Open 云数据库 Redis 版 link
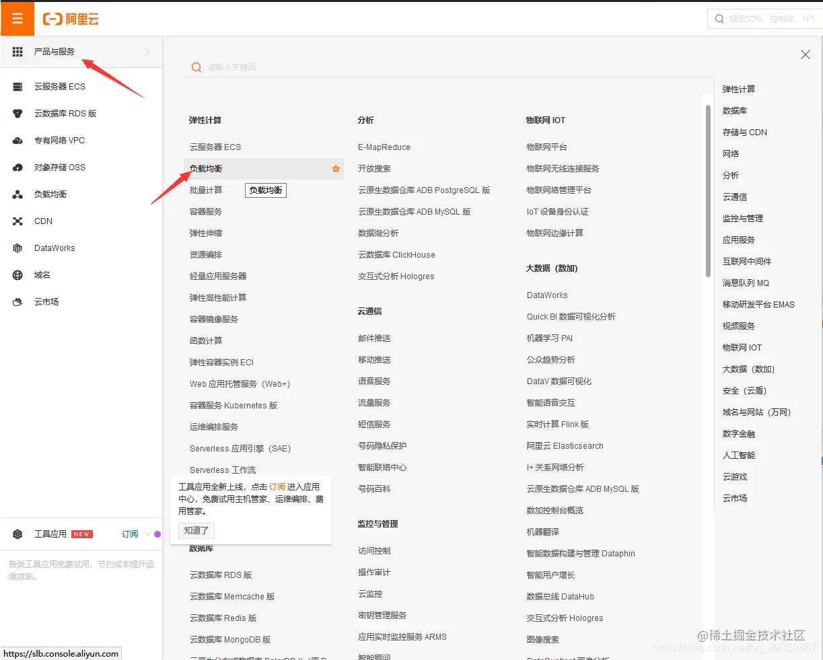 pos(223,618)
